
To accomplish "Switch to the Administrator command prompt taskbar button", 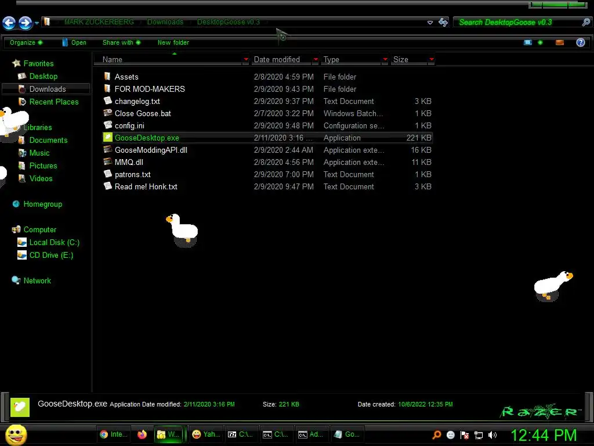I will (311, 434).
